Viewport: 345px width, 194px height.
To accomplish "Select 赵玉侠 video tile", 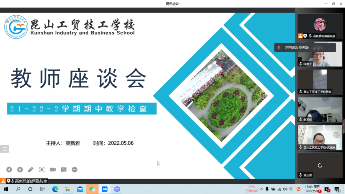I will click(320, 110).
